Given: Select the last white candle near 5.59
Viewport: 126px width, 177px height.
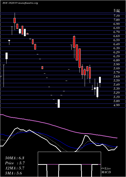Looking at the screenshot, I should [x=100, y=80].
